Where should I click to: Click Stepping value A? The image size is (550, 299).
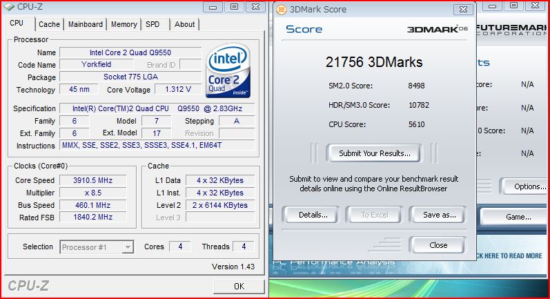(x=237, y=121)
